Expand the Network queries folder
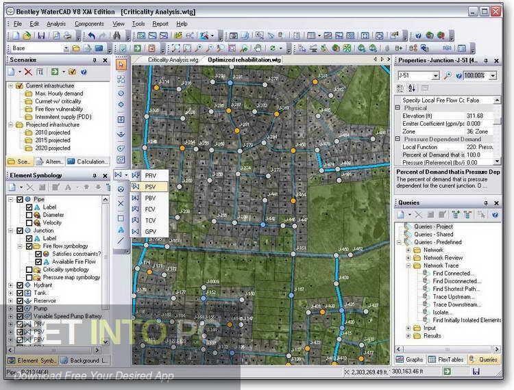This screenshot has height=390, width=514. tap(408, 250)
